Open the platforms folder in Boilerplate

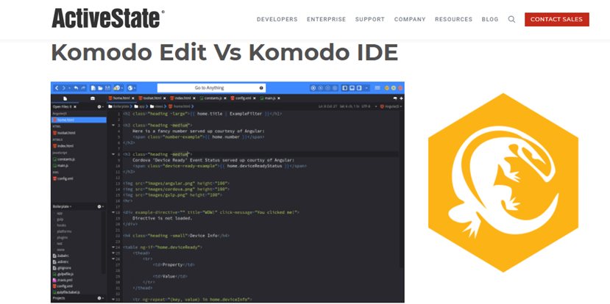pos(64,231)
